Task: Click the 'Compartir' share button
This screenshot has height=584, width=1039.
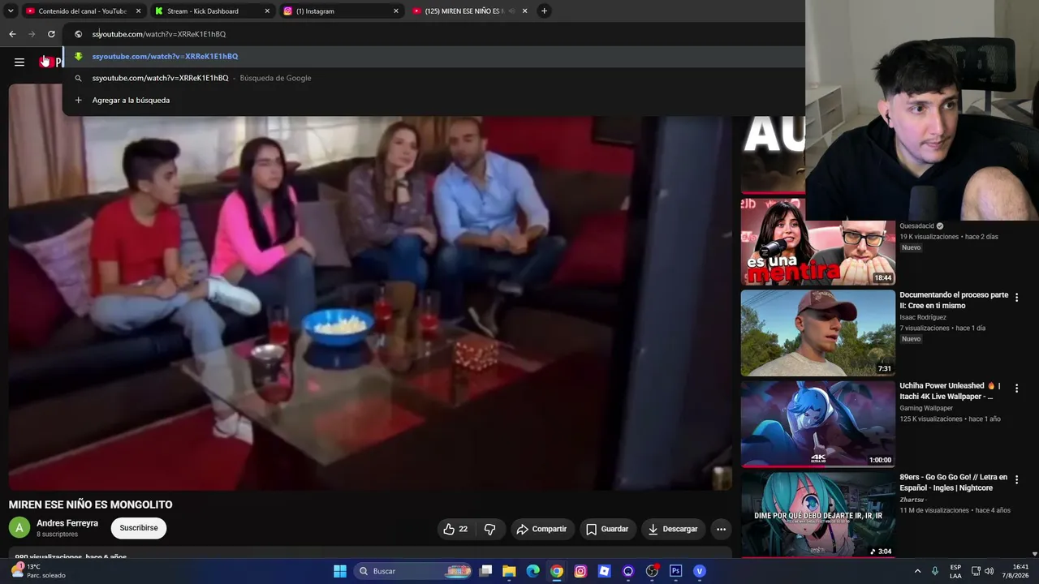Action: 541,529
